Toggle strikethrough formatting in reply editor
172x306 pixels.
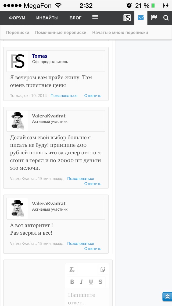(x=100, y=282)
